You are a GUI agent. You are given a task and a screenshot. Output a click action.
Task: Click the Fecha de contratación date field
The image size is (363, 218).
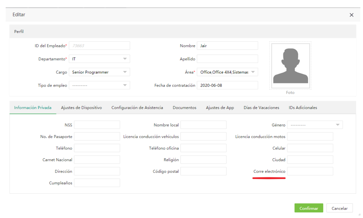227,85
